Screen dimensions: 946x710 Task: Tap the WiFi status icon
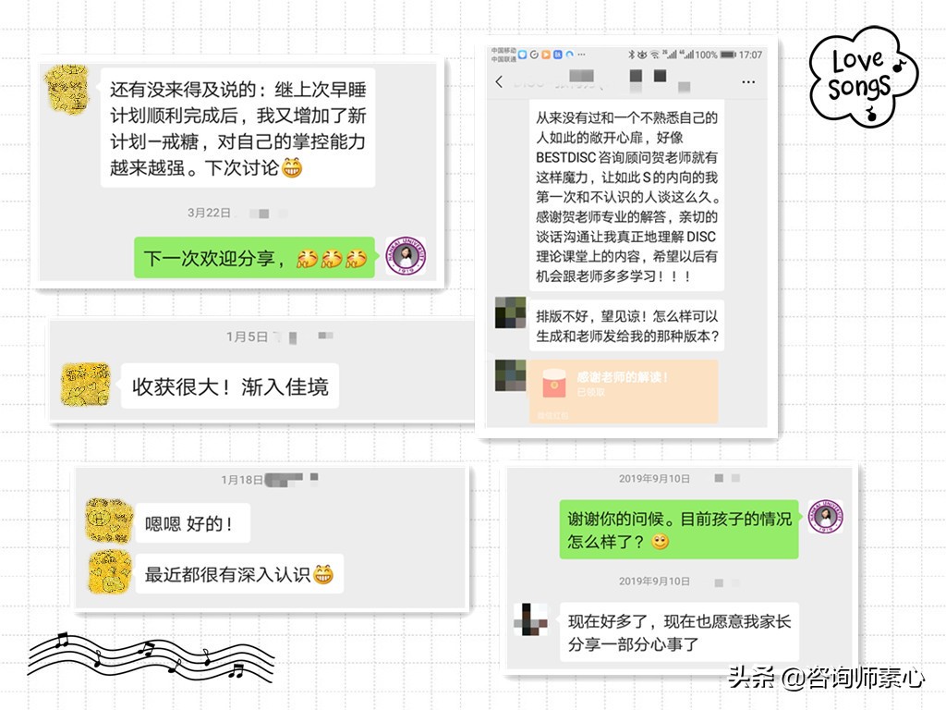(654, 55)
